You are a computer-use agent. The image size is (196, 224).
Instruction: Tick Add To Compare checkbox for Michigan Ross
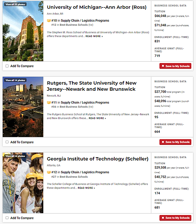pyautogui.click(x=7, y=66)
